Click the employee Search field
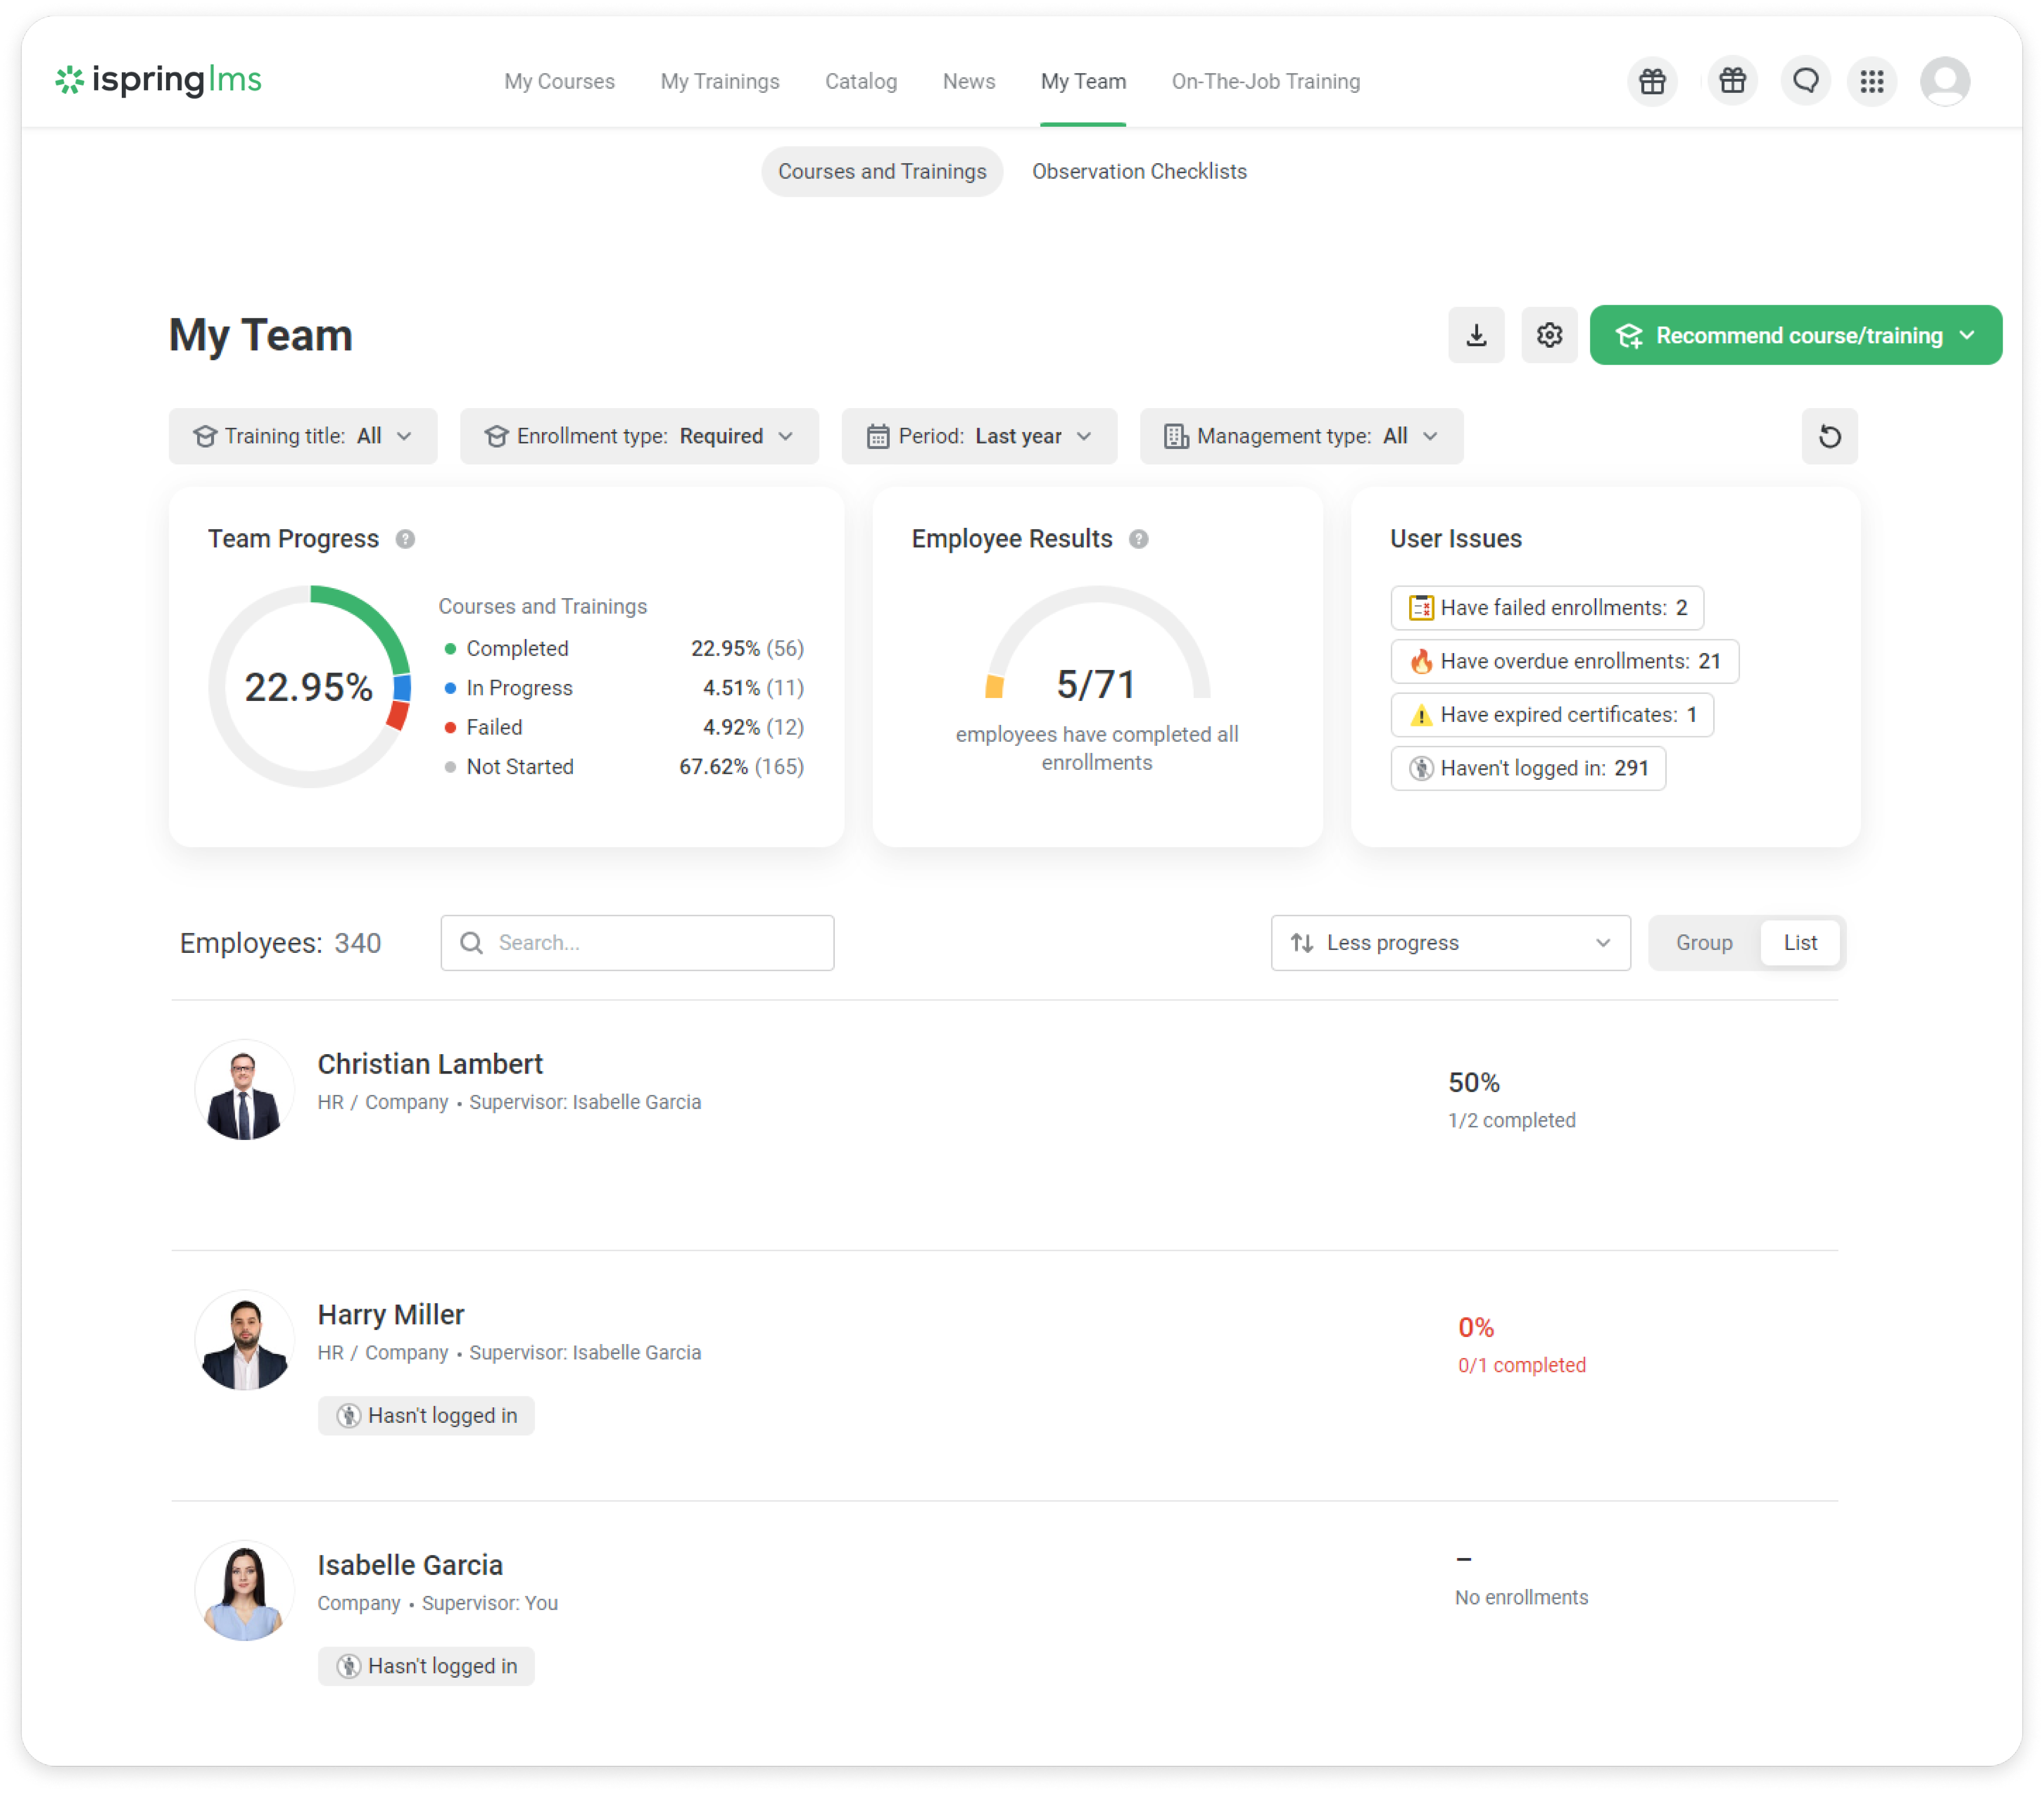The width and height of the screenshot is (2044, 1793). tap(637, 942)
